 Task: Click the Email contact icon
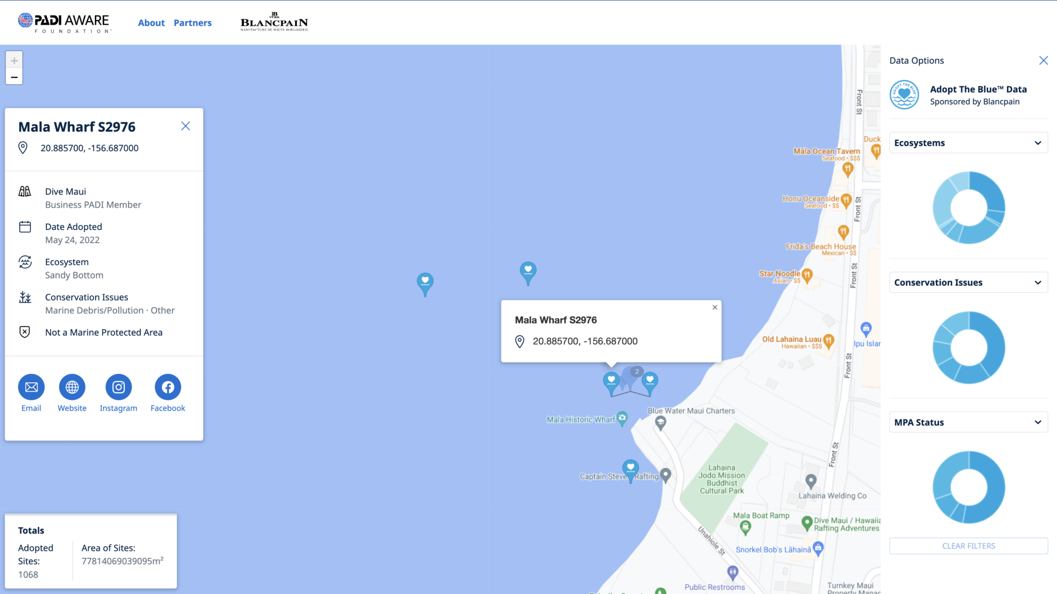click(31, 387)
